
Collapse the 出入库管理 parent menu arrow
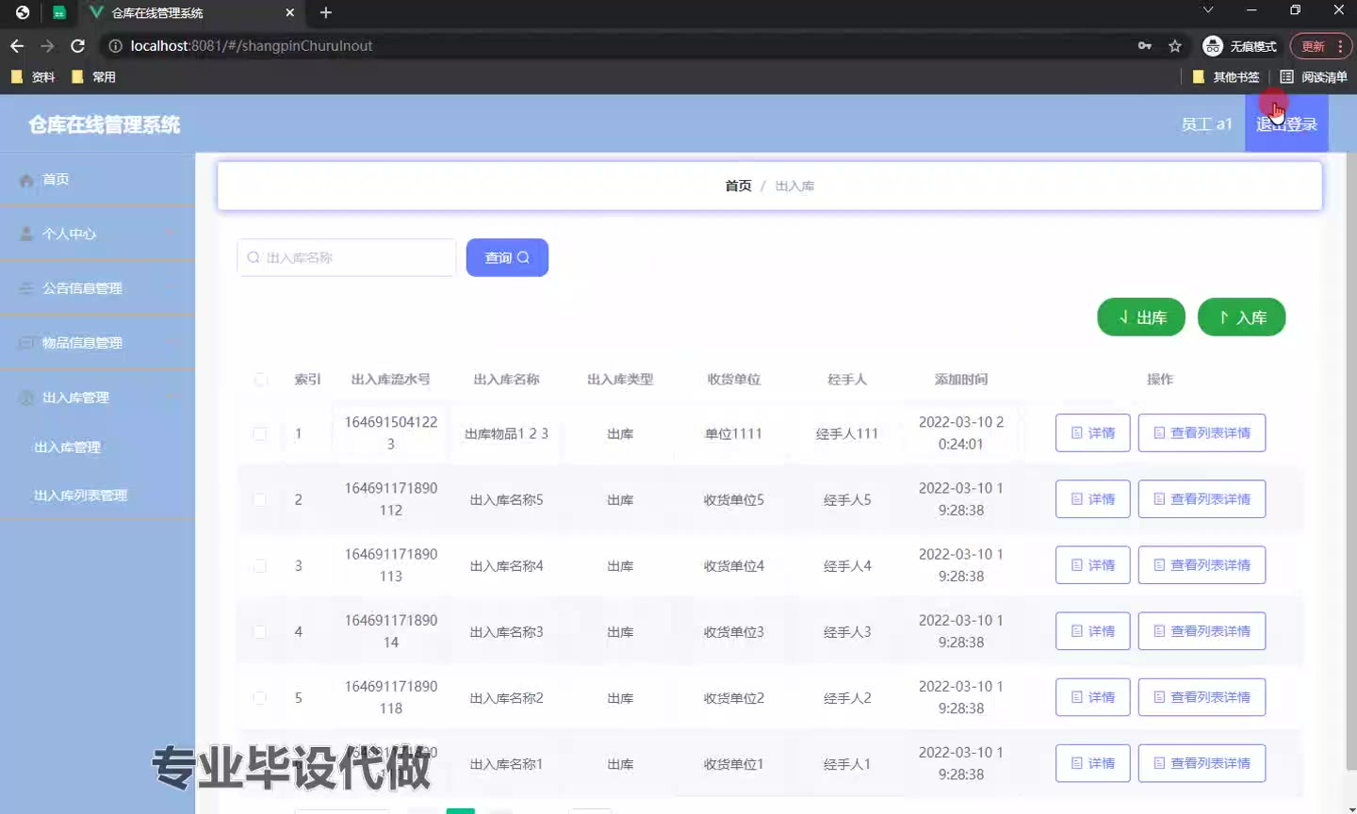(172, 398)
